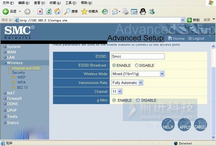216x146 pixels.
Task: Open the LAN sidebar section
Action: (x=11, y=57)
